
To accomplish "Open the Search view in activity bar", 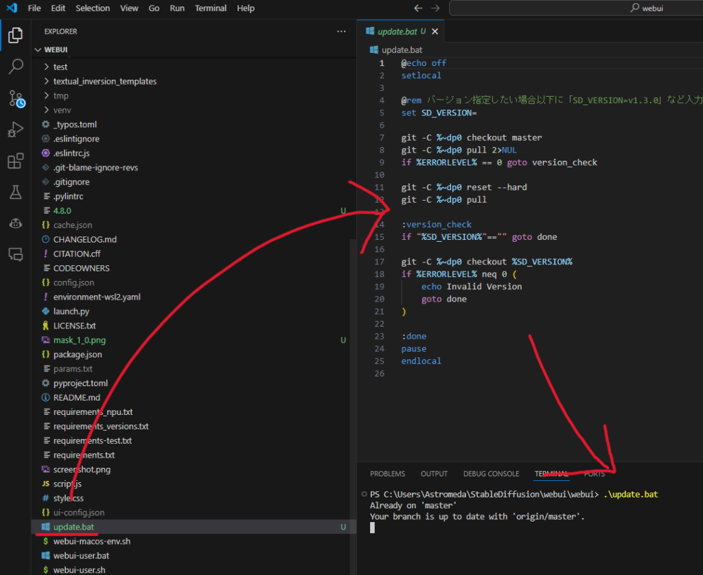I will click(16, 67).
